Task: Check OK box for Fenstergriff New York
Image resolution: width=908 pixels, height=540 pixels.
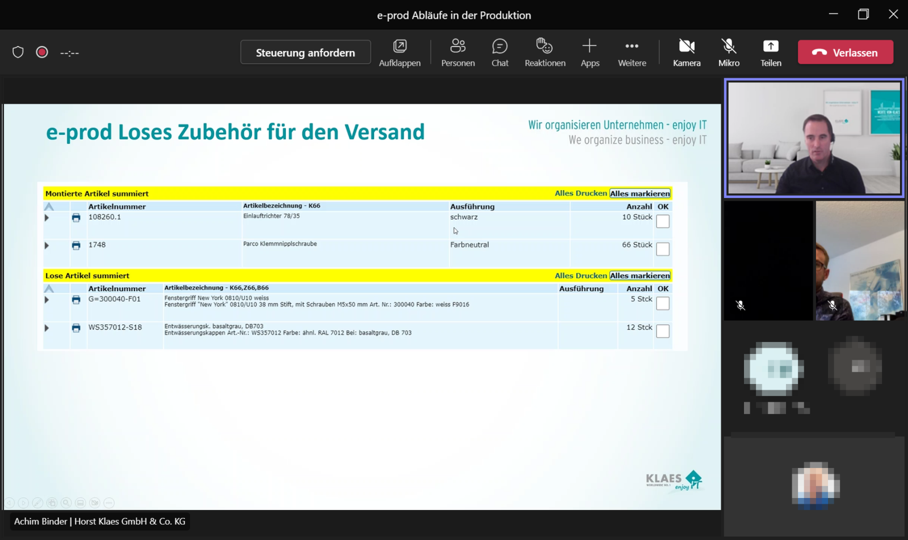Action: (x=663, y=303)
